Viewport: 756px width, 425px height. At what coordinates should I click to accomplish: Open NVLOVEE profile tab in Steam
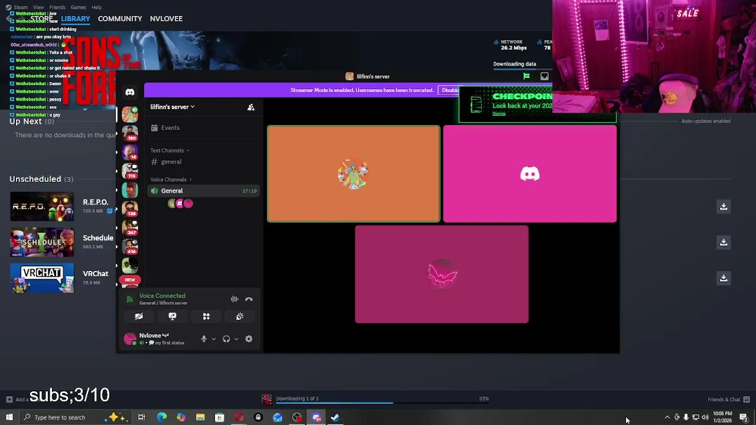tap(166, 19)
